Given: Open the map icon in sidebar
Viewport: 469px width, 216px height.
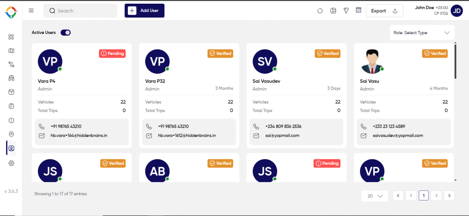Looking at the screenshot, I should click(x=11, y=50).
